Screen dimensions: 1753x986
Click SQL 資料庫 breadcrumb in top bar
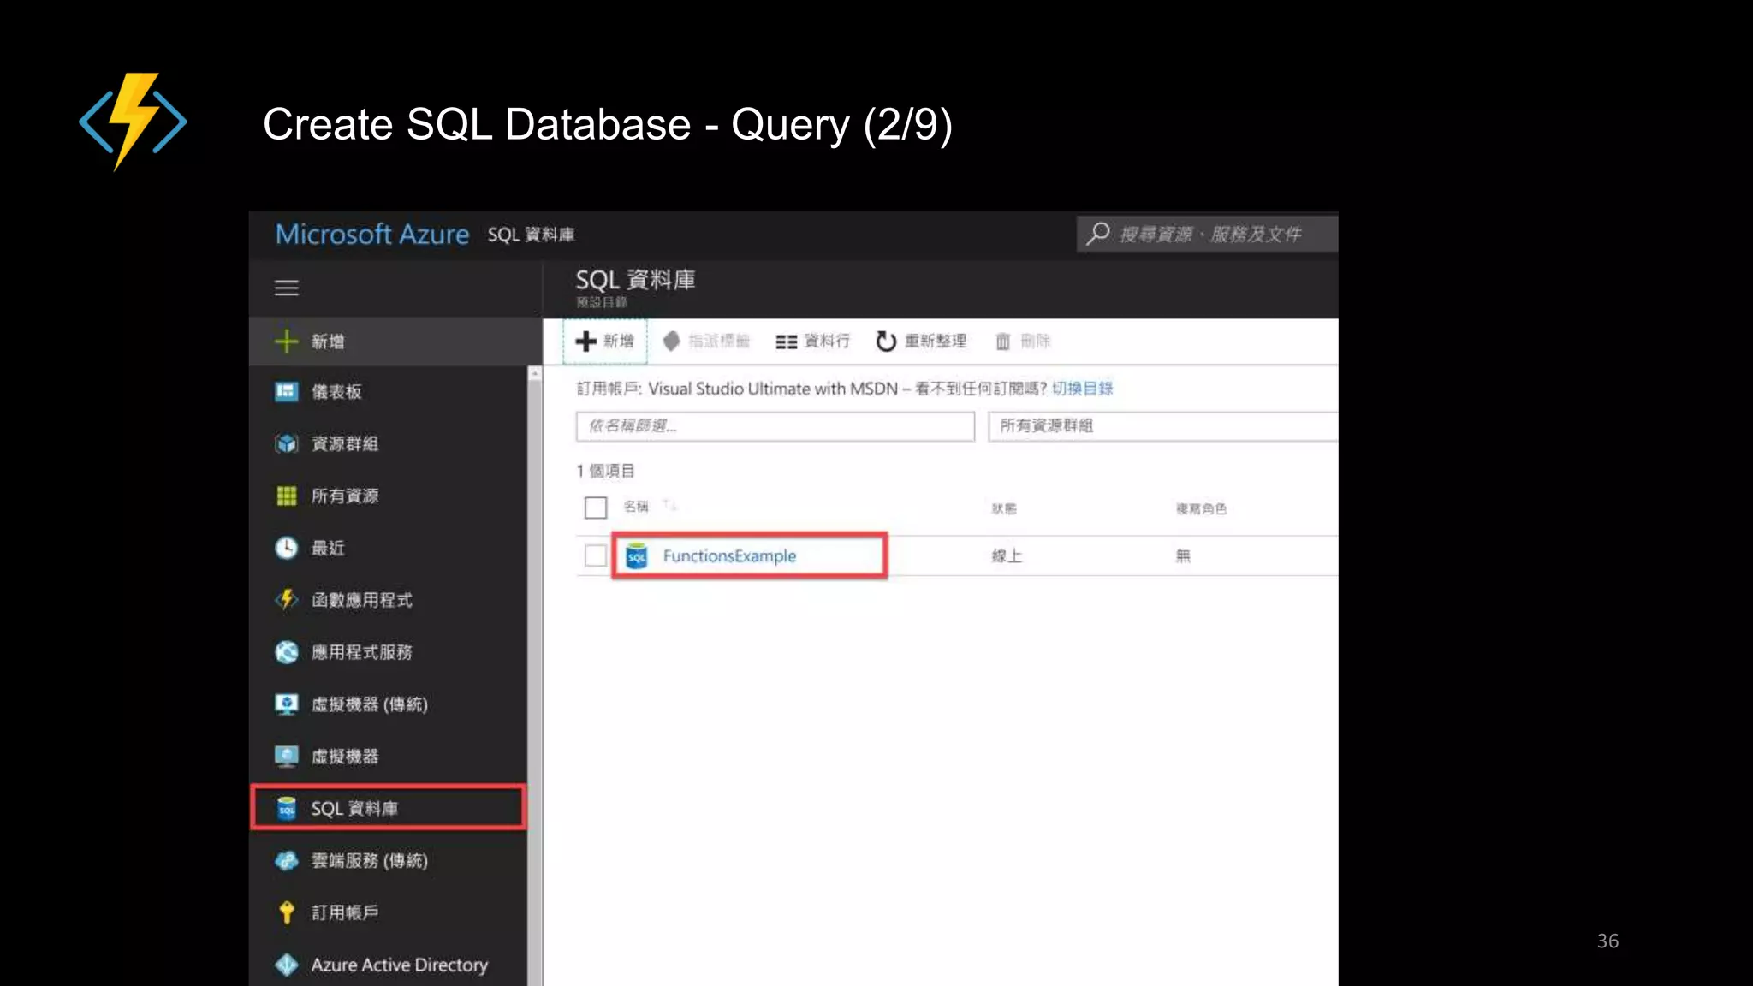pos(531,235)
